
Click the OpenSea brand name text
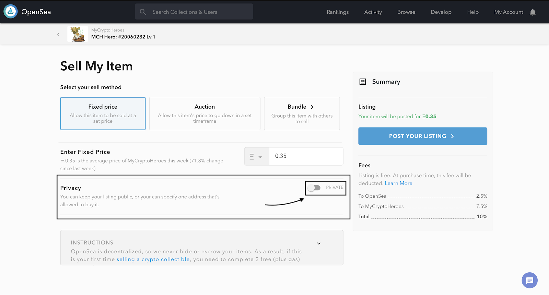tap(36, 12)
